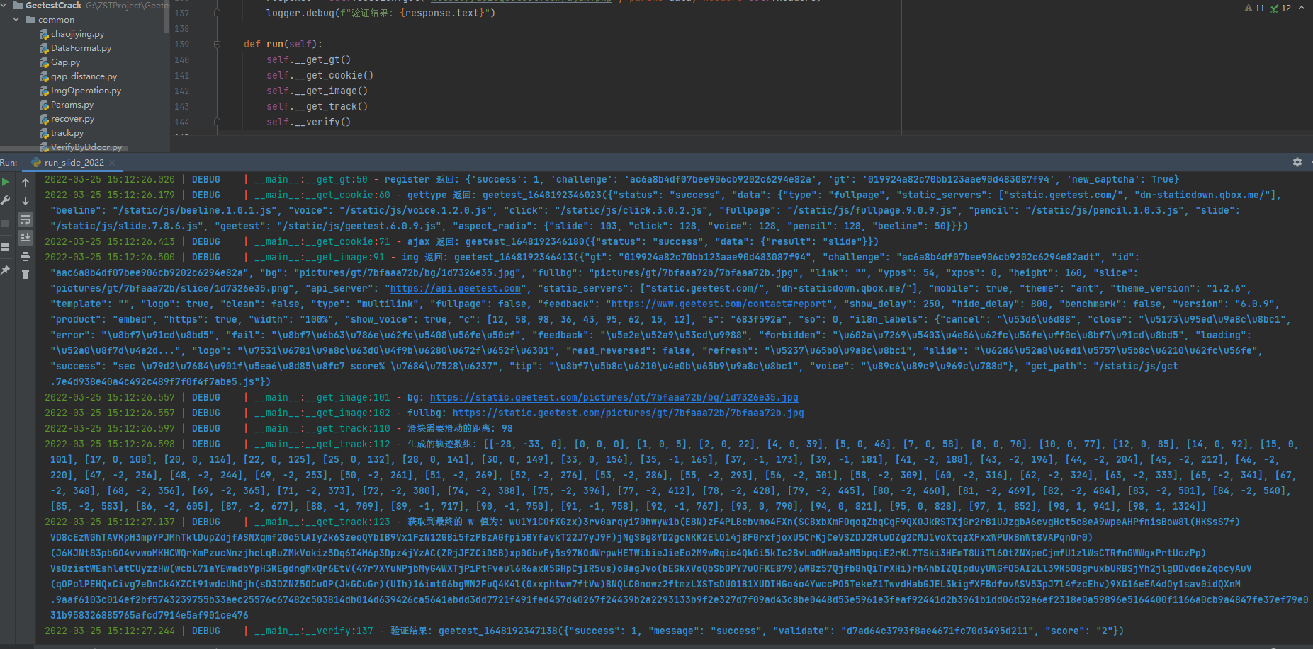
Task: Click the folder icon of common
Action: (x=30, y=19)
